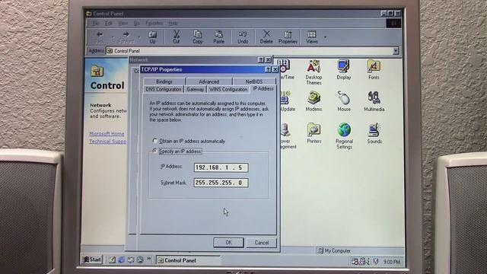Open the File menu
This screenshot has height=274, width=487.
click(95, 24)
